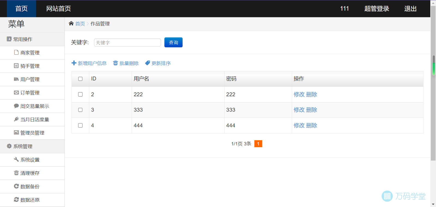This screenshot has height=207, width=436.
Task: Click 删除 for user 333
Action: point(312,110)
